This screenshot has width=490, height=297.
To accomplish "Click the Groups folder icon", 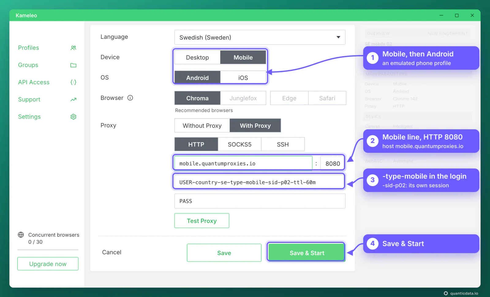I will pyautogui.click(x=73, y=65).
